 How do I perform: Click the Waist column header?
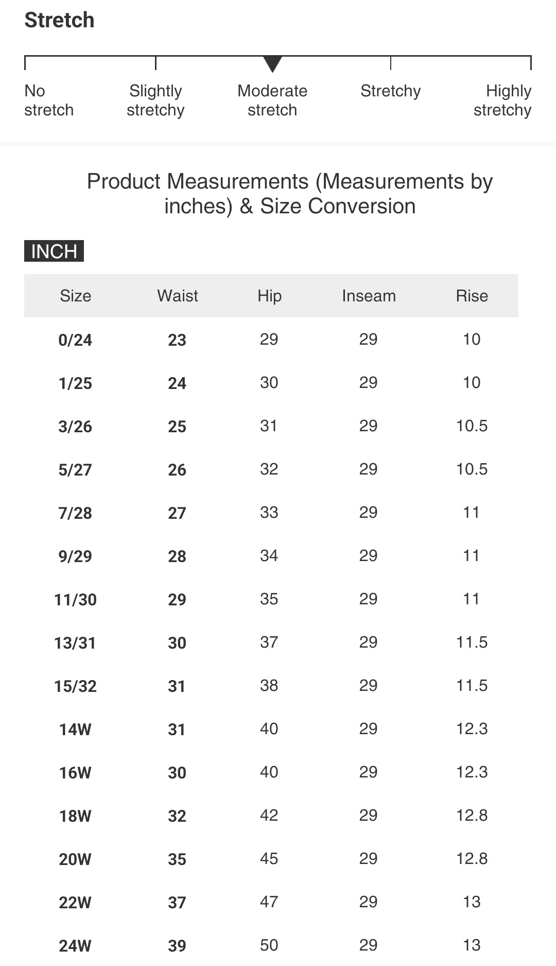click(177, 296)
